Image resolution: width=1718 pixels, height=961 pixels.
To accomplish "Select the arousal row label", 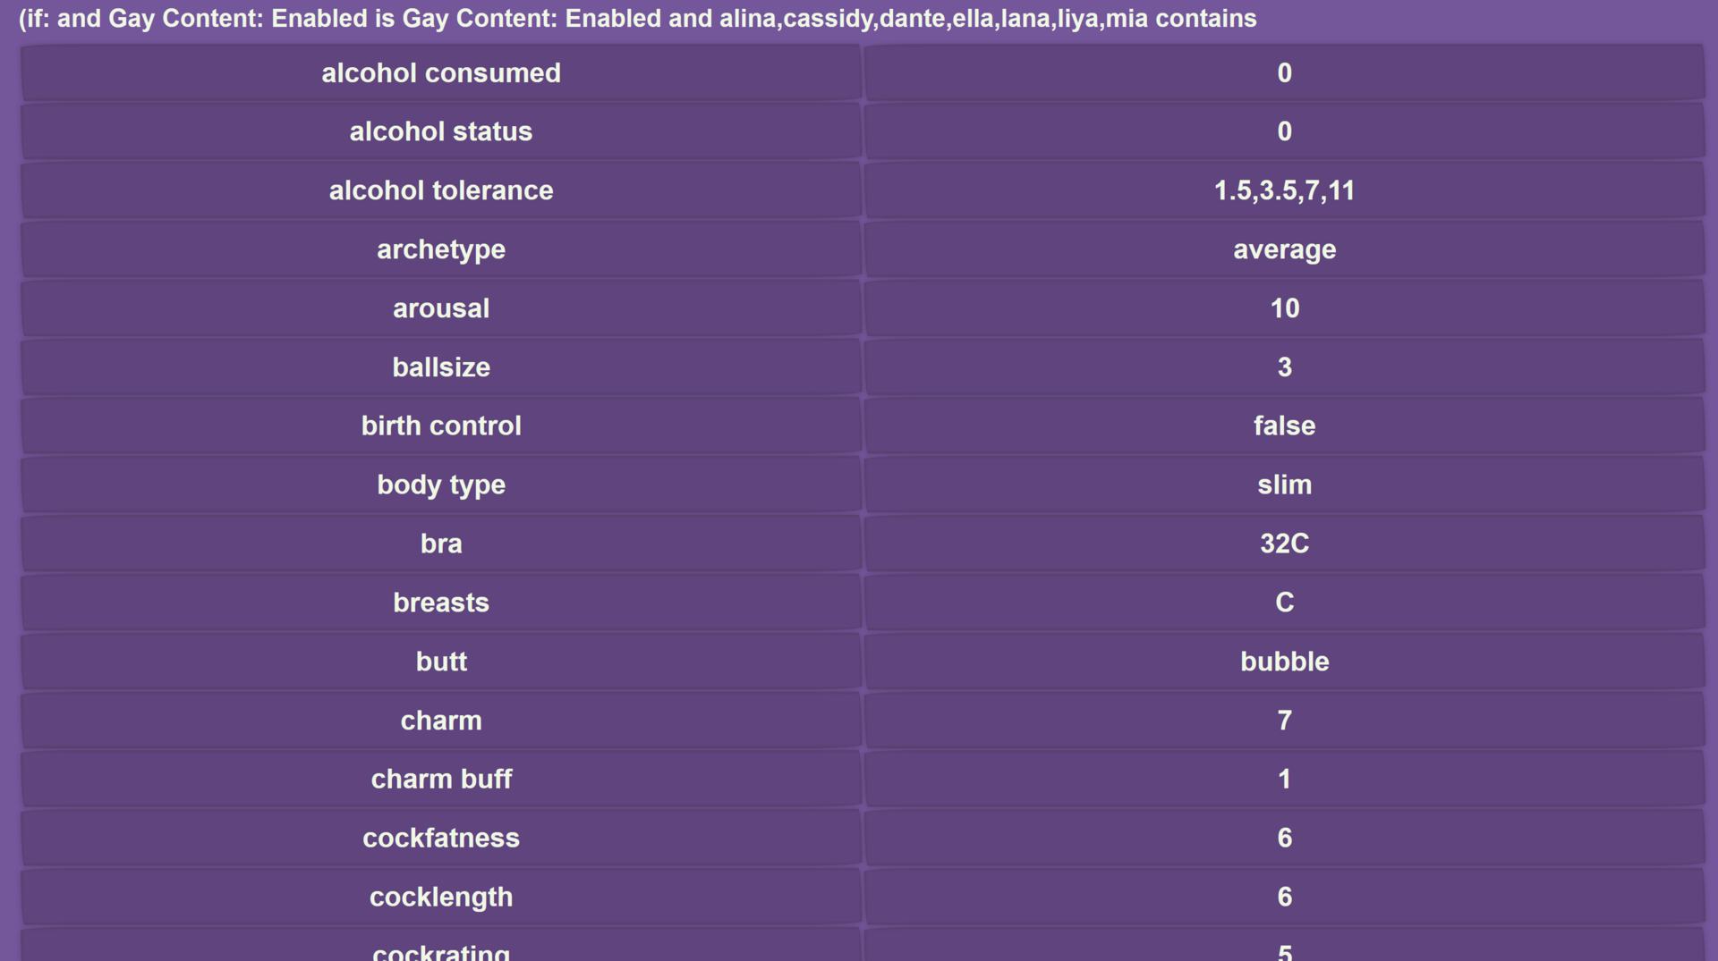I will click(441, 308).
